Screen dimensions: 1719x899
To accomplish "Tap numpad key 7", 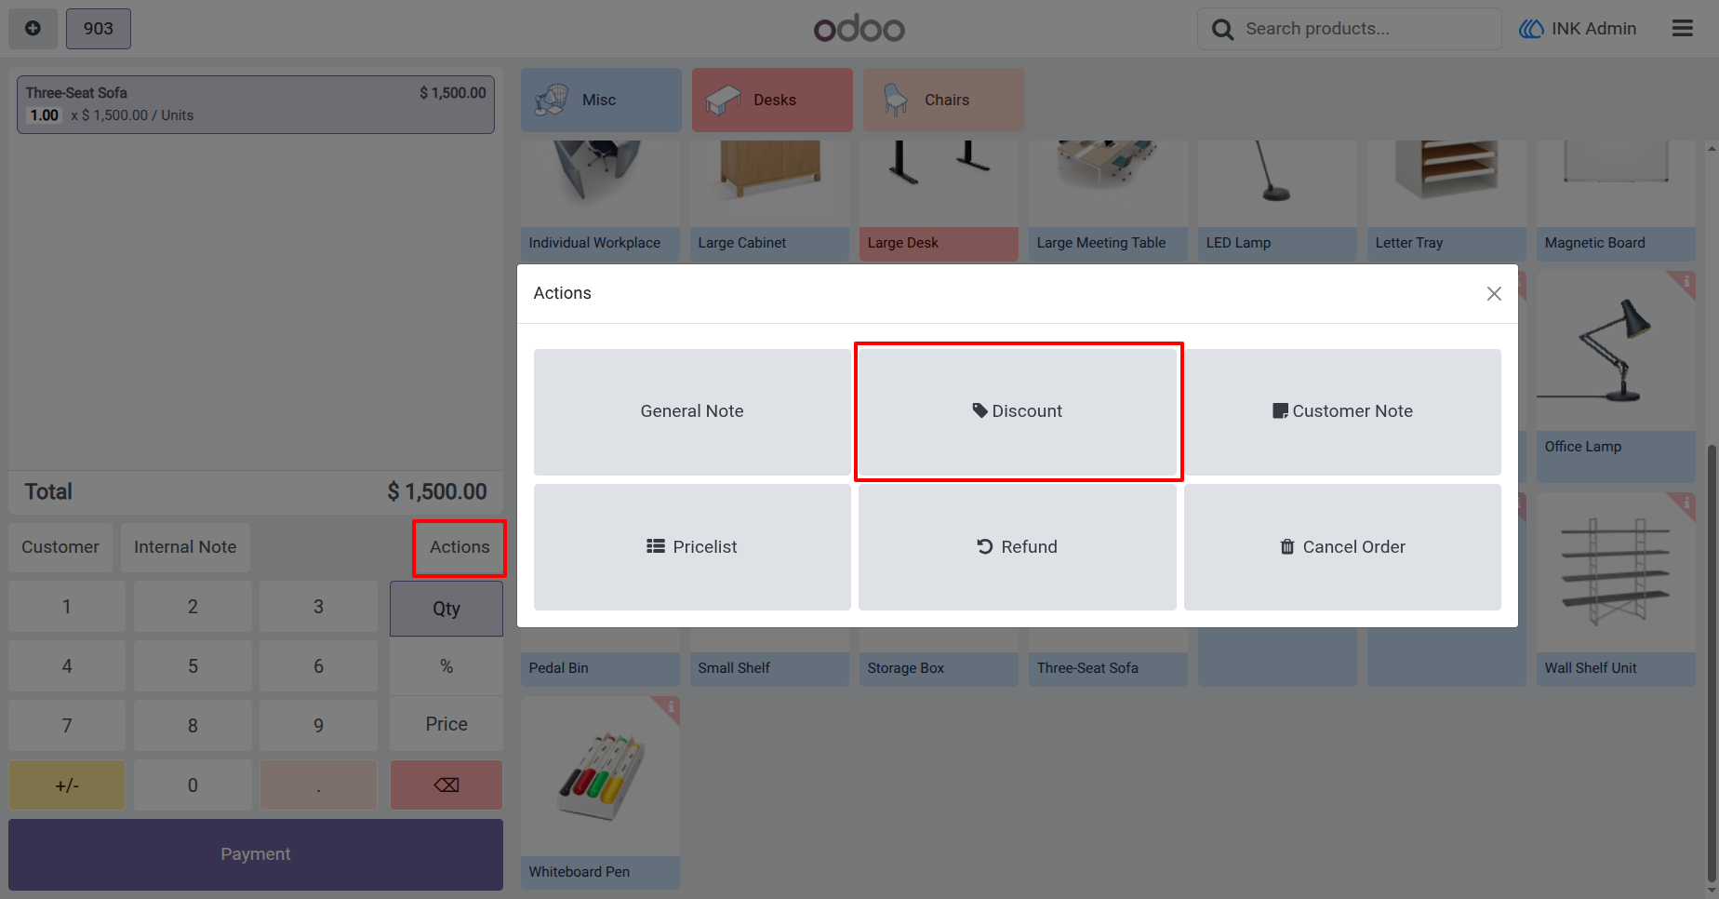I will 67,726.
